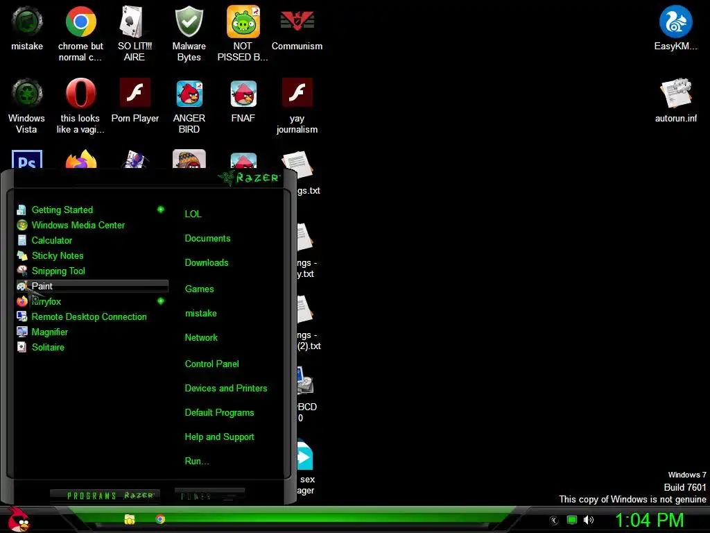The width and height of the screenshot is (710, 533).
Task: Click the 1:04 PM clock
Action: pos(649,520)
